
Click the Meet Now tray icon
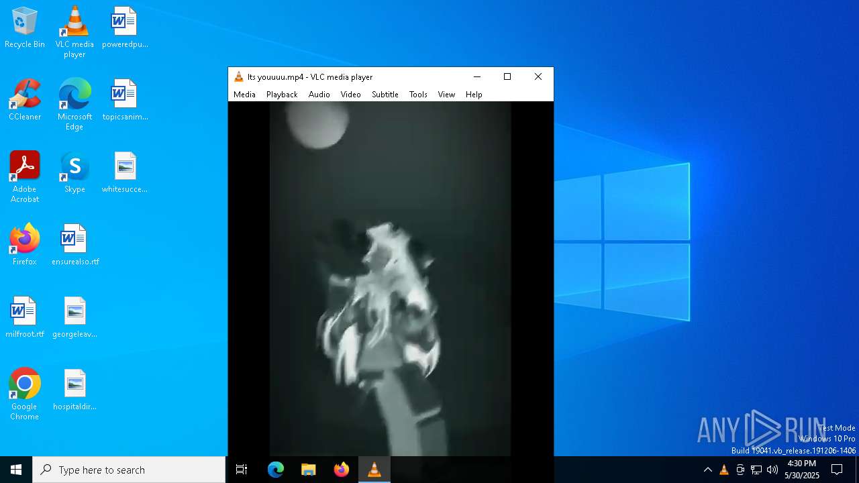[740, 470]
